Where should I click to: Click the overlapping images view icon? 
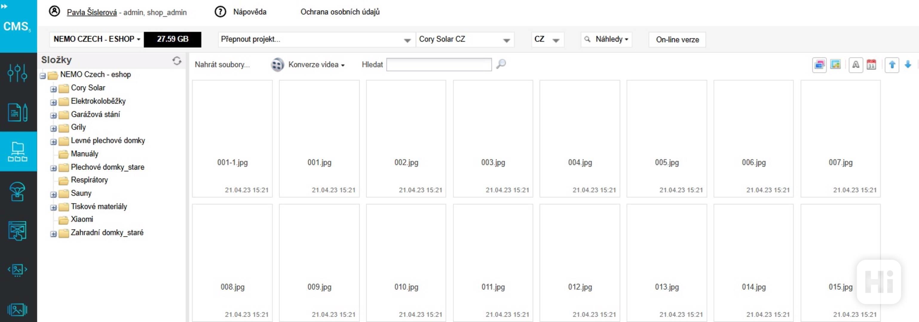(x=819, y=65)
